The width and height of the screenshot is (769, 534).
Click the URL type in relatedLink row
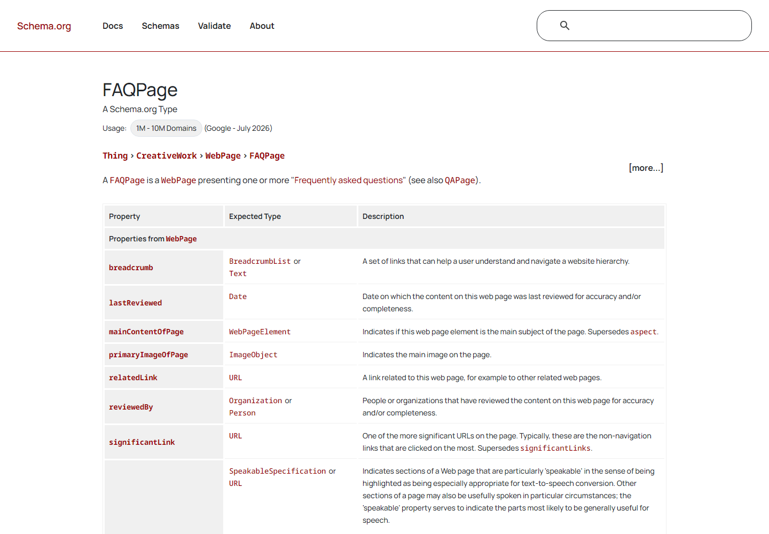point(236,378)
